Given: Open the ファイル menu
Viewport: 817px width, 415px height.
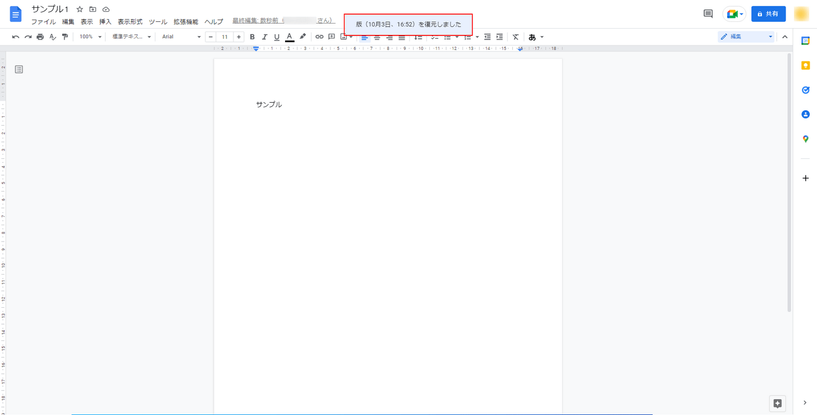Looking at the screenshot, I should tap(43, 22).
